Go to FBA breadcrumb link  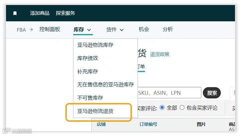click(x=21, y=30)
